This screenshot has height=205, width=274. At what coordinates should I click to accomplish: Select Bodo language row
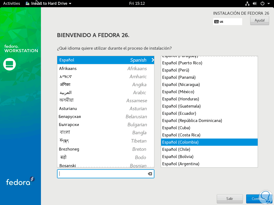point(105,157)
